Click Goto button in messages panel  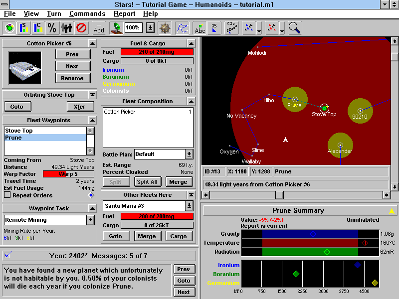click(x=184, y=281)
